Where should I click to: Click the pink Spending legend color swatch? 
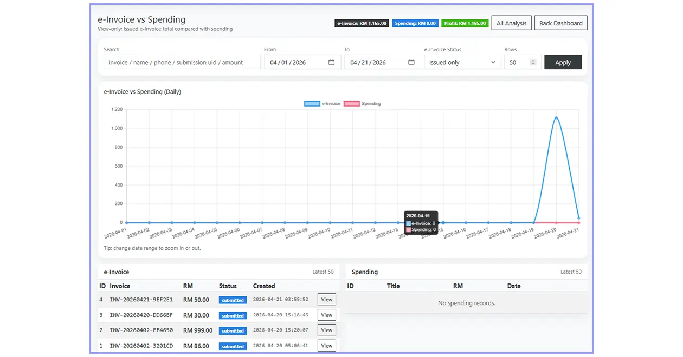click(353, 103)
